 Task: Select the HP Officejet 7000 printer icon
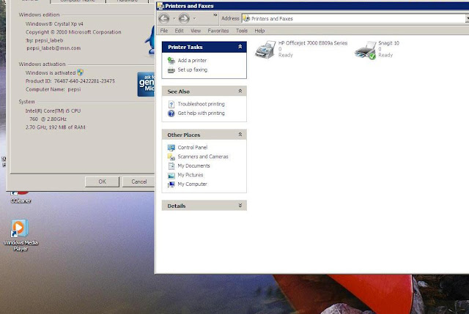pos(265,50)
